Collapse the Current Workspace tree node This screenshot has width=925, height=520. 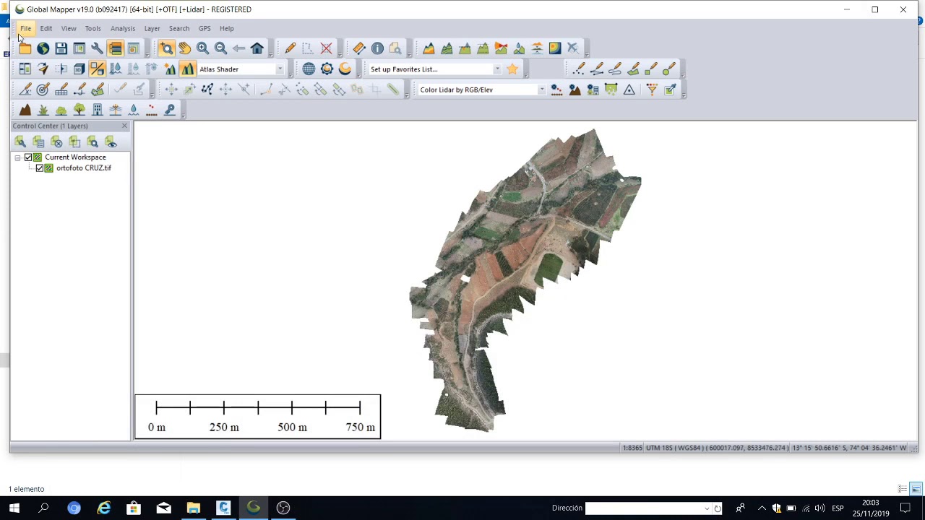17,157
